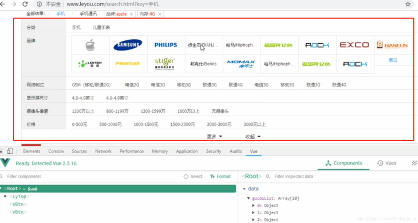This screenshot has height=223, width=418.
Task: Select the Stiger brand logo
Action: [165, 64]
